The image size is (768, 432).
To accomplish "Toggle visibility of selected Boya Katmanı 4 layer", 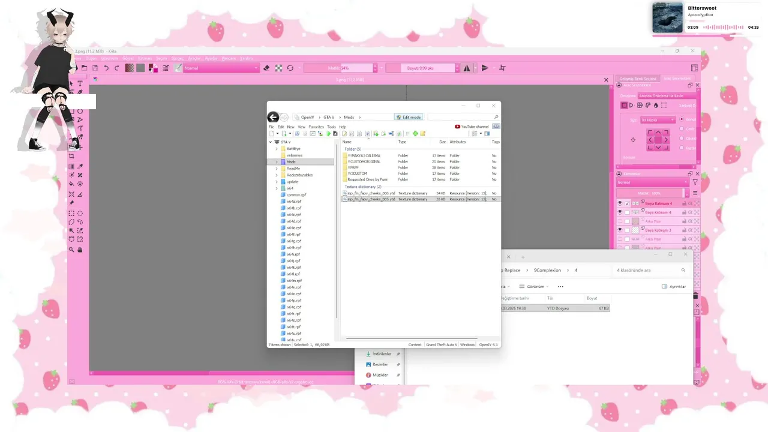I will pyautogui.click(x=620, y=203).
